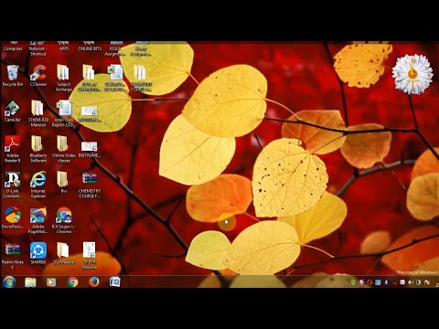Click the volume speaker tray icon
The height and width of the screenshot is (329, 439).
pos(411,282)
